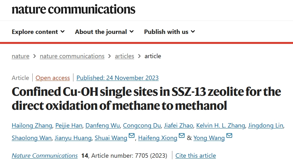The width and height of the screenshot is (293, 163).
Task: Click the envelope icon beside Haifeng Xiong
Action: [182, 136]
